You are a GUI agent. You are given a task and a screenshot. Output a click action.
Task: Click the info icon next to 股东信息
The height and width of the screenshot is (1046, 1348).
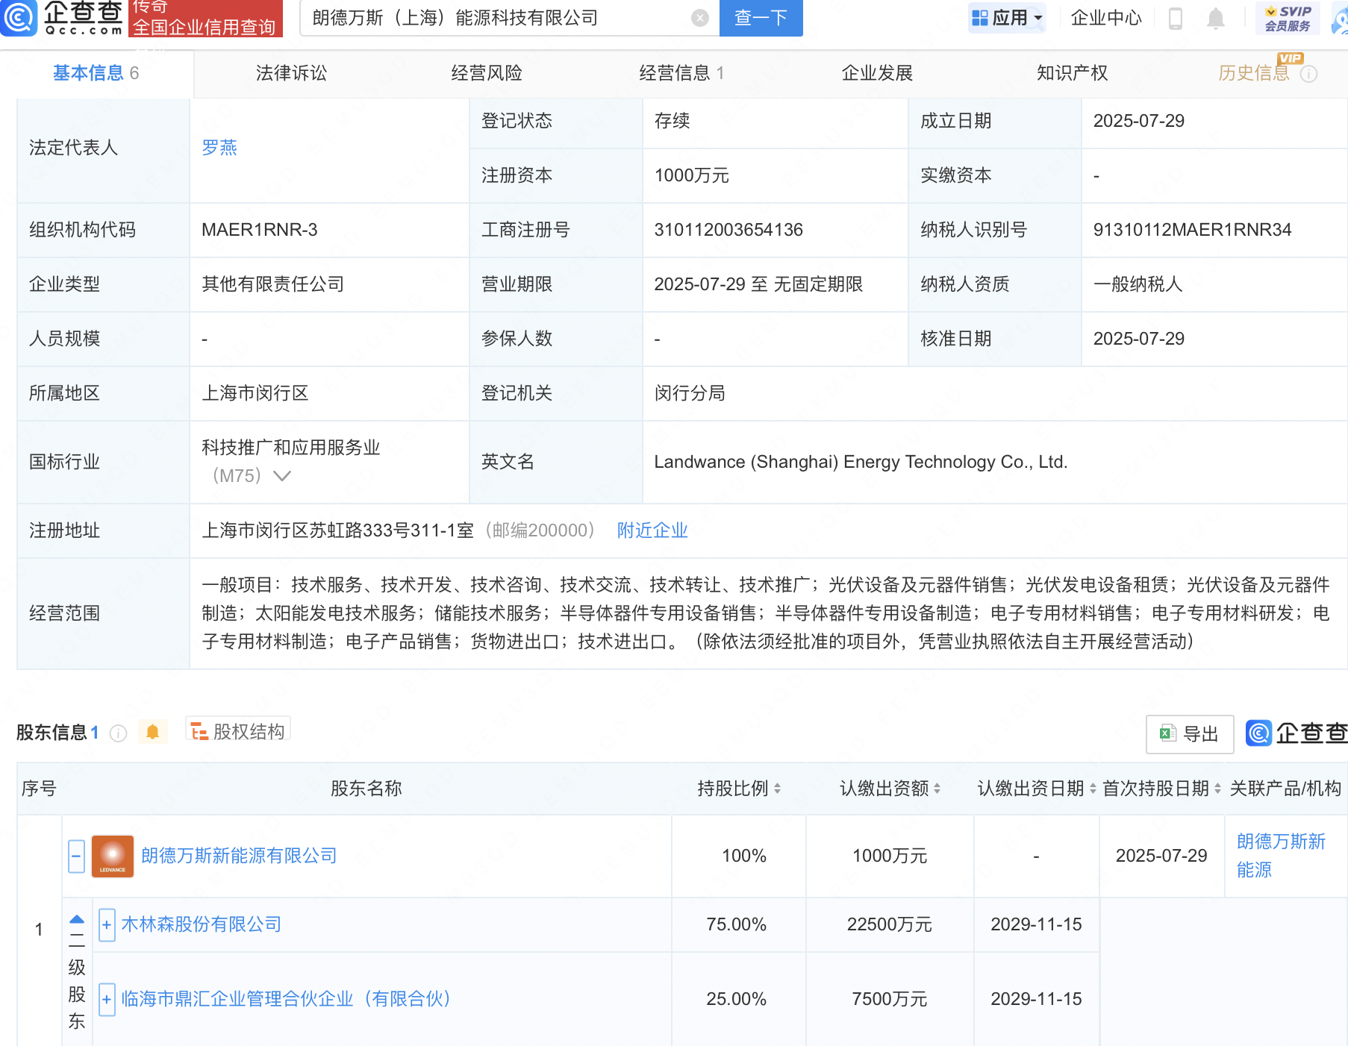118,733
